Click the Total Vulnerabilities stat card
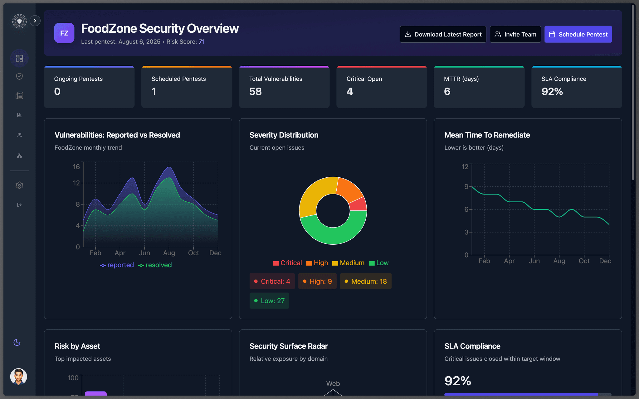Image resolution: width=639 pixels, height=399 pixels. (x=284, y=87)
